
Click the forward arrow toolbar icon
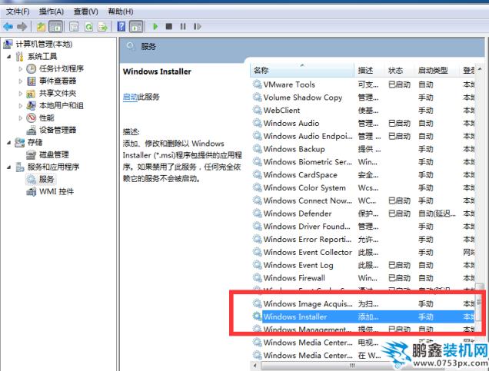click(x=22, y=27)
